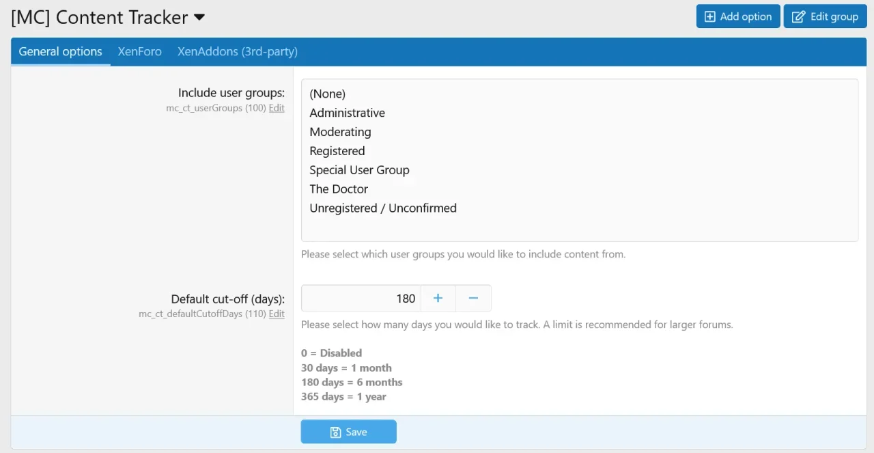874x453 pixels.
Task: Choose The Doctor user group
Action: pos(339,189)
